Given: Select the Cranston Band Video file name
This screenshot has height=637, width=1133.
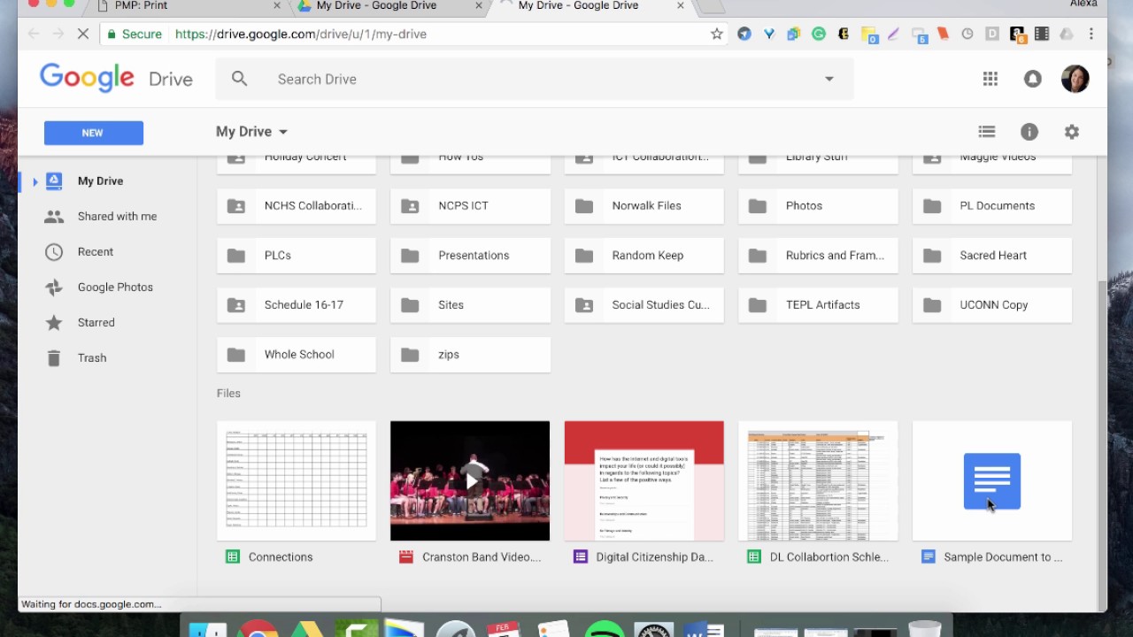Looking at the screenshot, I should point(482,556).
